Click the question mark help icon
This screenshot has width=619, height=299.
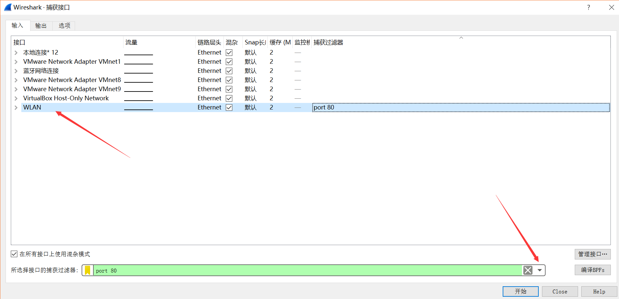pos(589,7)
